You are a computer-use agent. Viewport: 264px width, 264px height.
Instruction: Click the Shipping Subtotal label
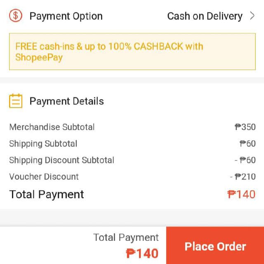pos(43,144)
